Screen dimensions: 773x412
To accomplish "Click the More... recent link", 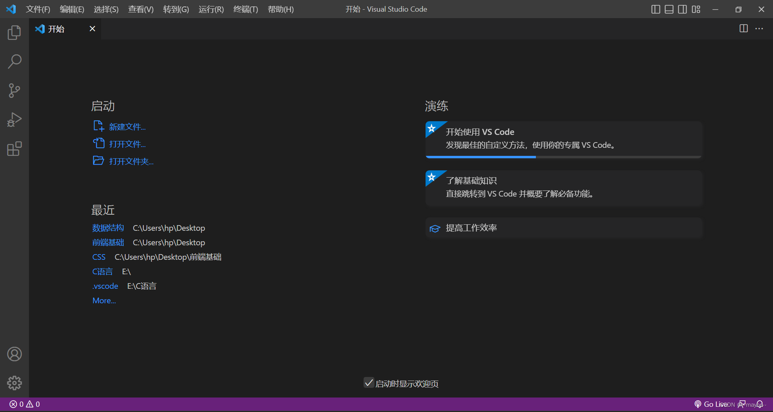I will click(x=104, y=300).
